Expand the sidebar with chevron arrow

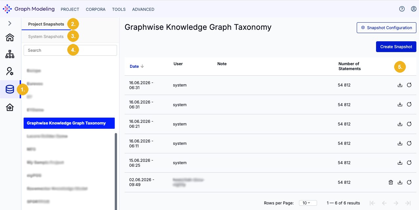[10, 23]
